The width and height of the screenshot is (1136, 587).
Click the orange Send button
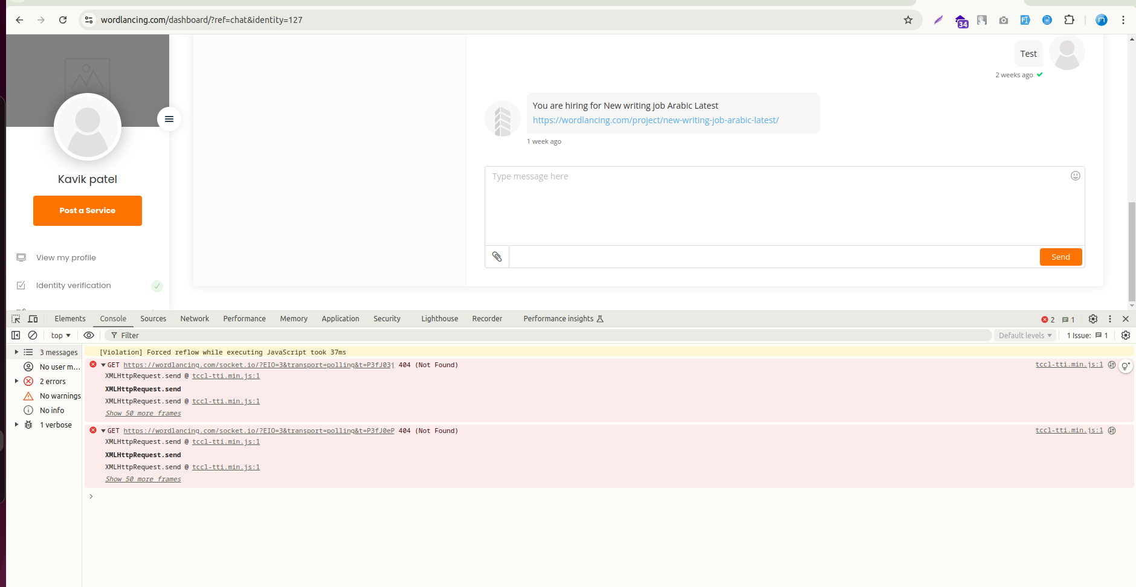click(x=1060, y=257)
